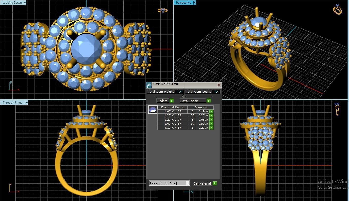Click the Diamond material column header

(x=201, y=107)
